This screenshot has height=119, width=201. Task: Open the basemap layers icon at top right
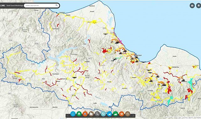coord(198,6)
